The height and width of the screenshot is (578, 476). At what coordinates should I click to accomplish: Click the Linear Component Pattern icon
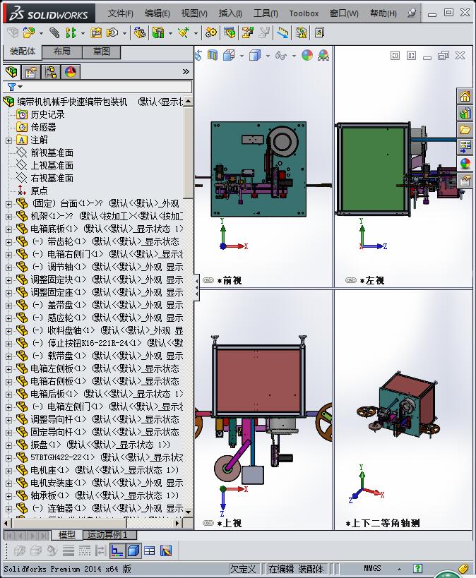click(x=71, y=33)
